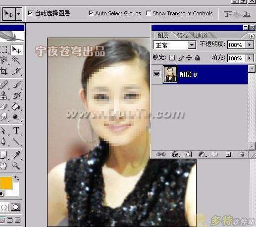Reset default foreground and background colors

[x=1, y=194]
